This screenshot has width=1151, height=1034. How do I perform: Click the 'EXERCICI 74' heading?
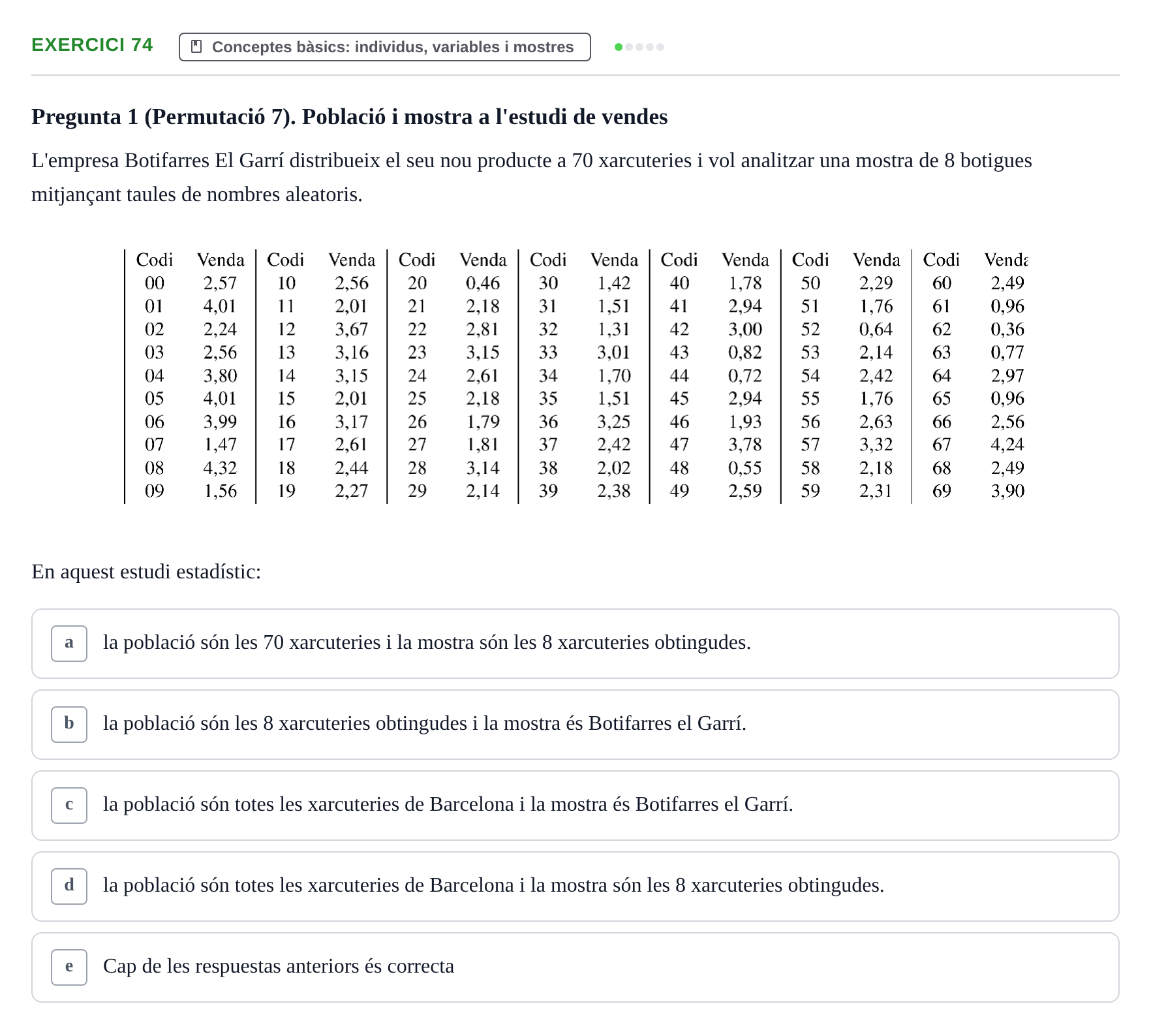[92, 44]
